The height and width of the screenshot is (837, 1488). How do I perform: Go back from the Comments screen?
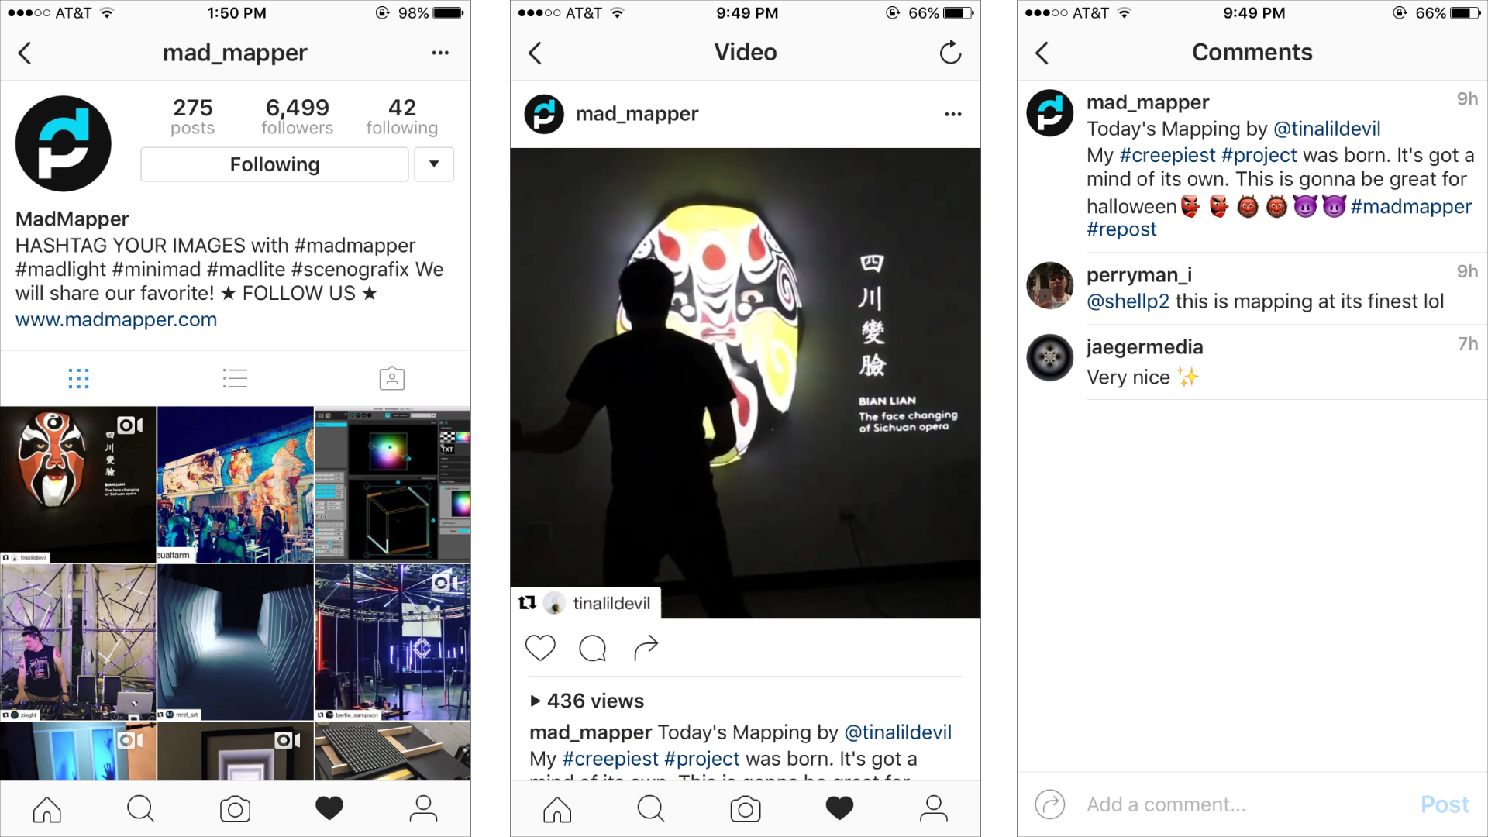pos(1042,53)
